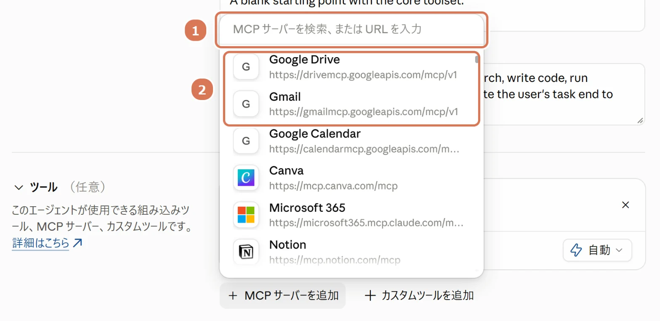Click the mcp.canva.com/mcp URL text

click(333, 185)
